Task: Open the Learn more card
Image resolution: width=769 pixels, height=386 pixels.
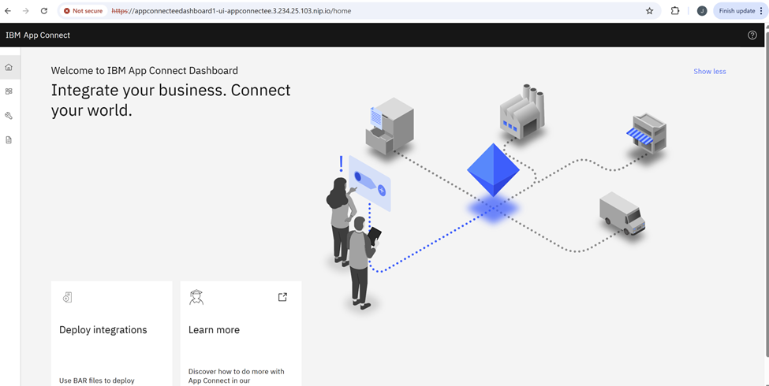Action: (241, 333)
